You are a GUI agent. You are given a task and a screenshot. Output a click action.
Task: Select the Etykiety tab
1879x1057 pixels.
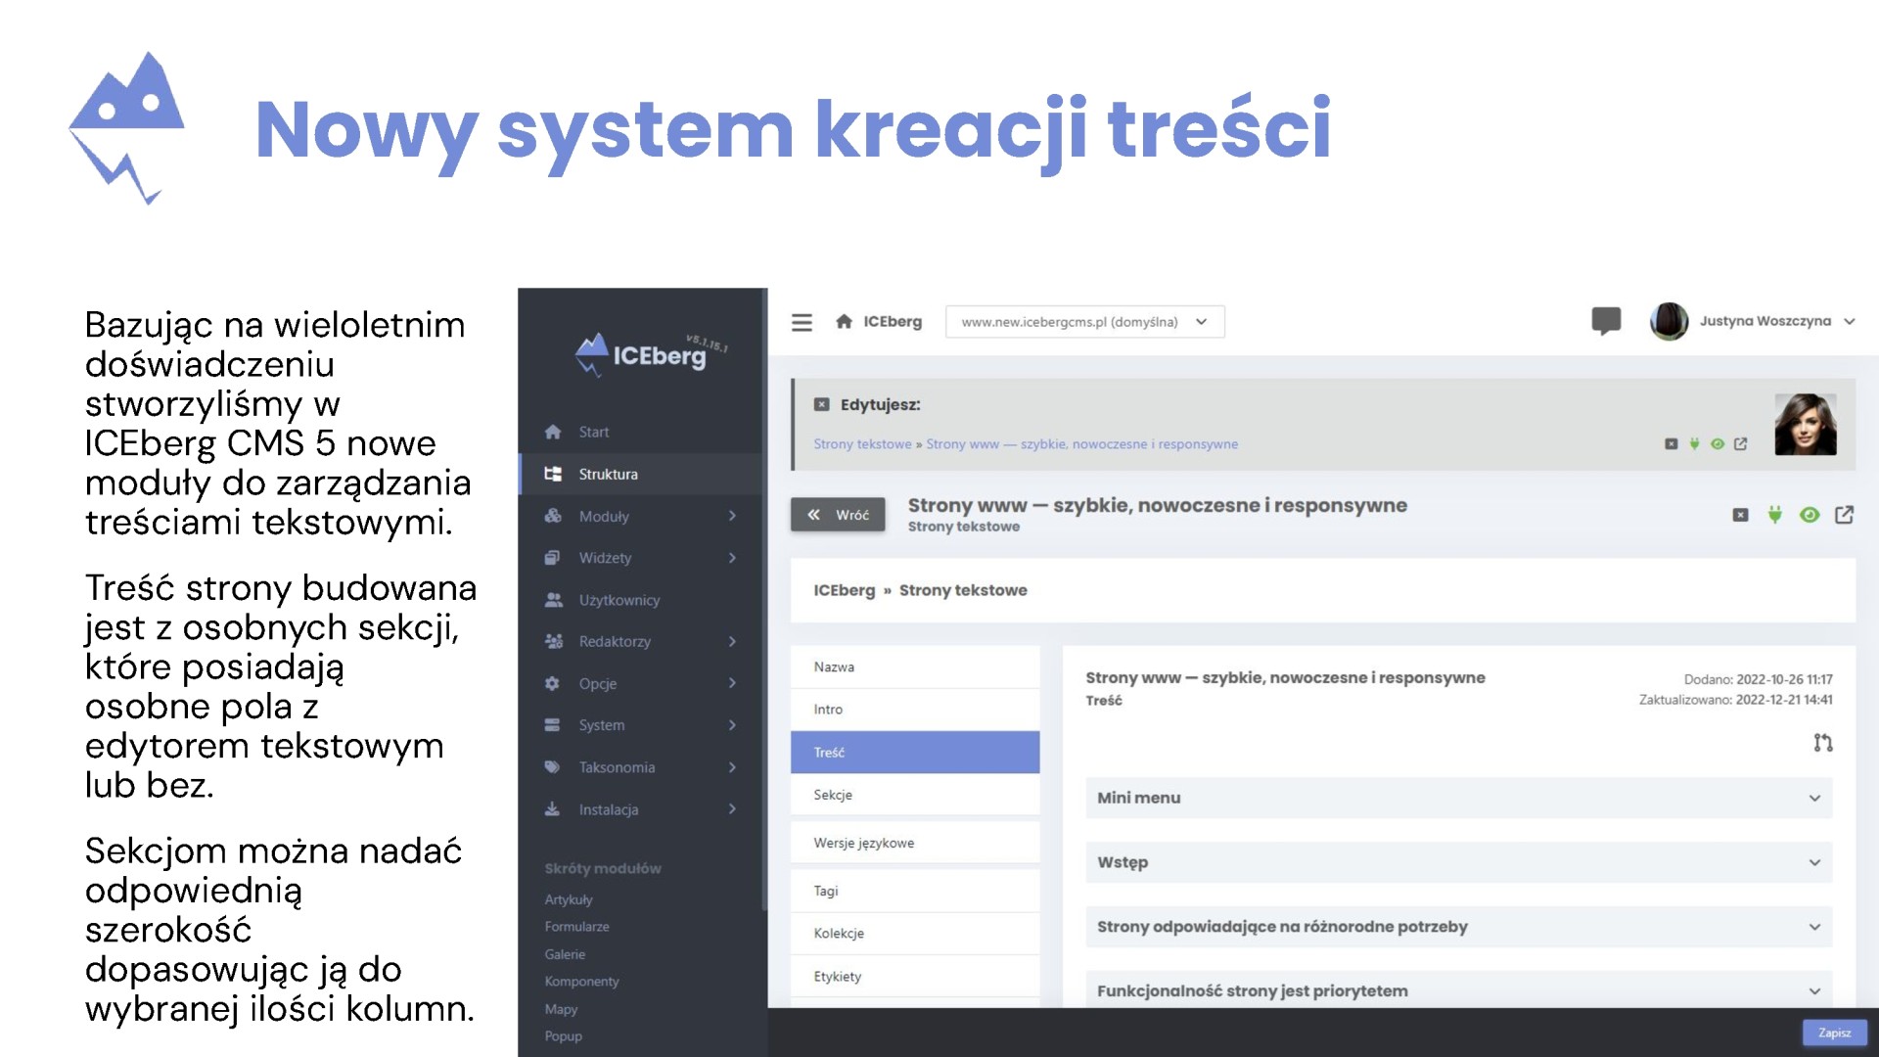(x=915, y=977)
